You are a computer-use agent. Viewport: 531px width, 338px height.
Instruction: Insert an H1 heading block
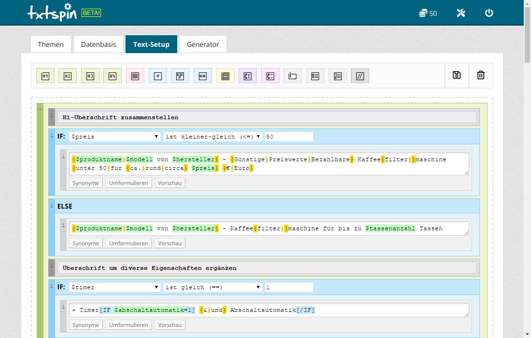click(45, 76)
